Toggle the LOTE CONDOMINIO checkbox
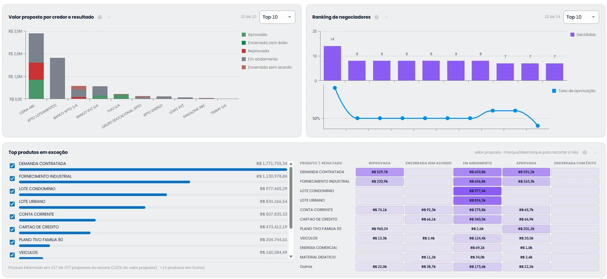The height and width of the screenshot is (279, 607). (x=12, y=191)
